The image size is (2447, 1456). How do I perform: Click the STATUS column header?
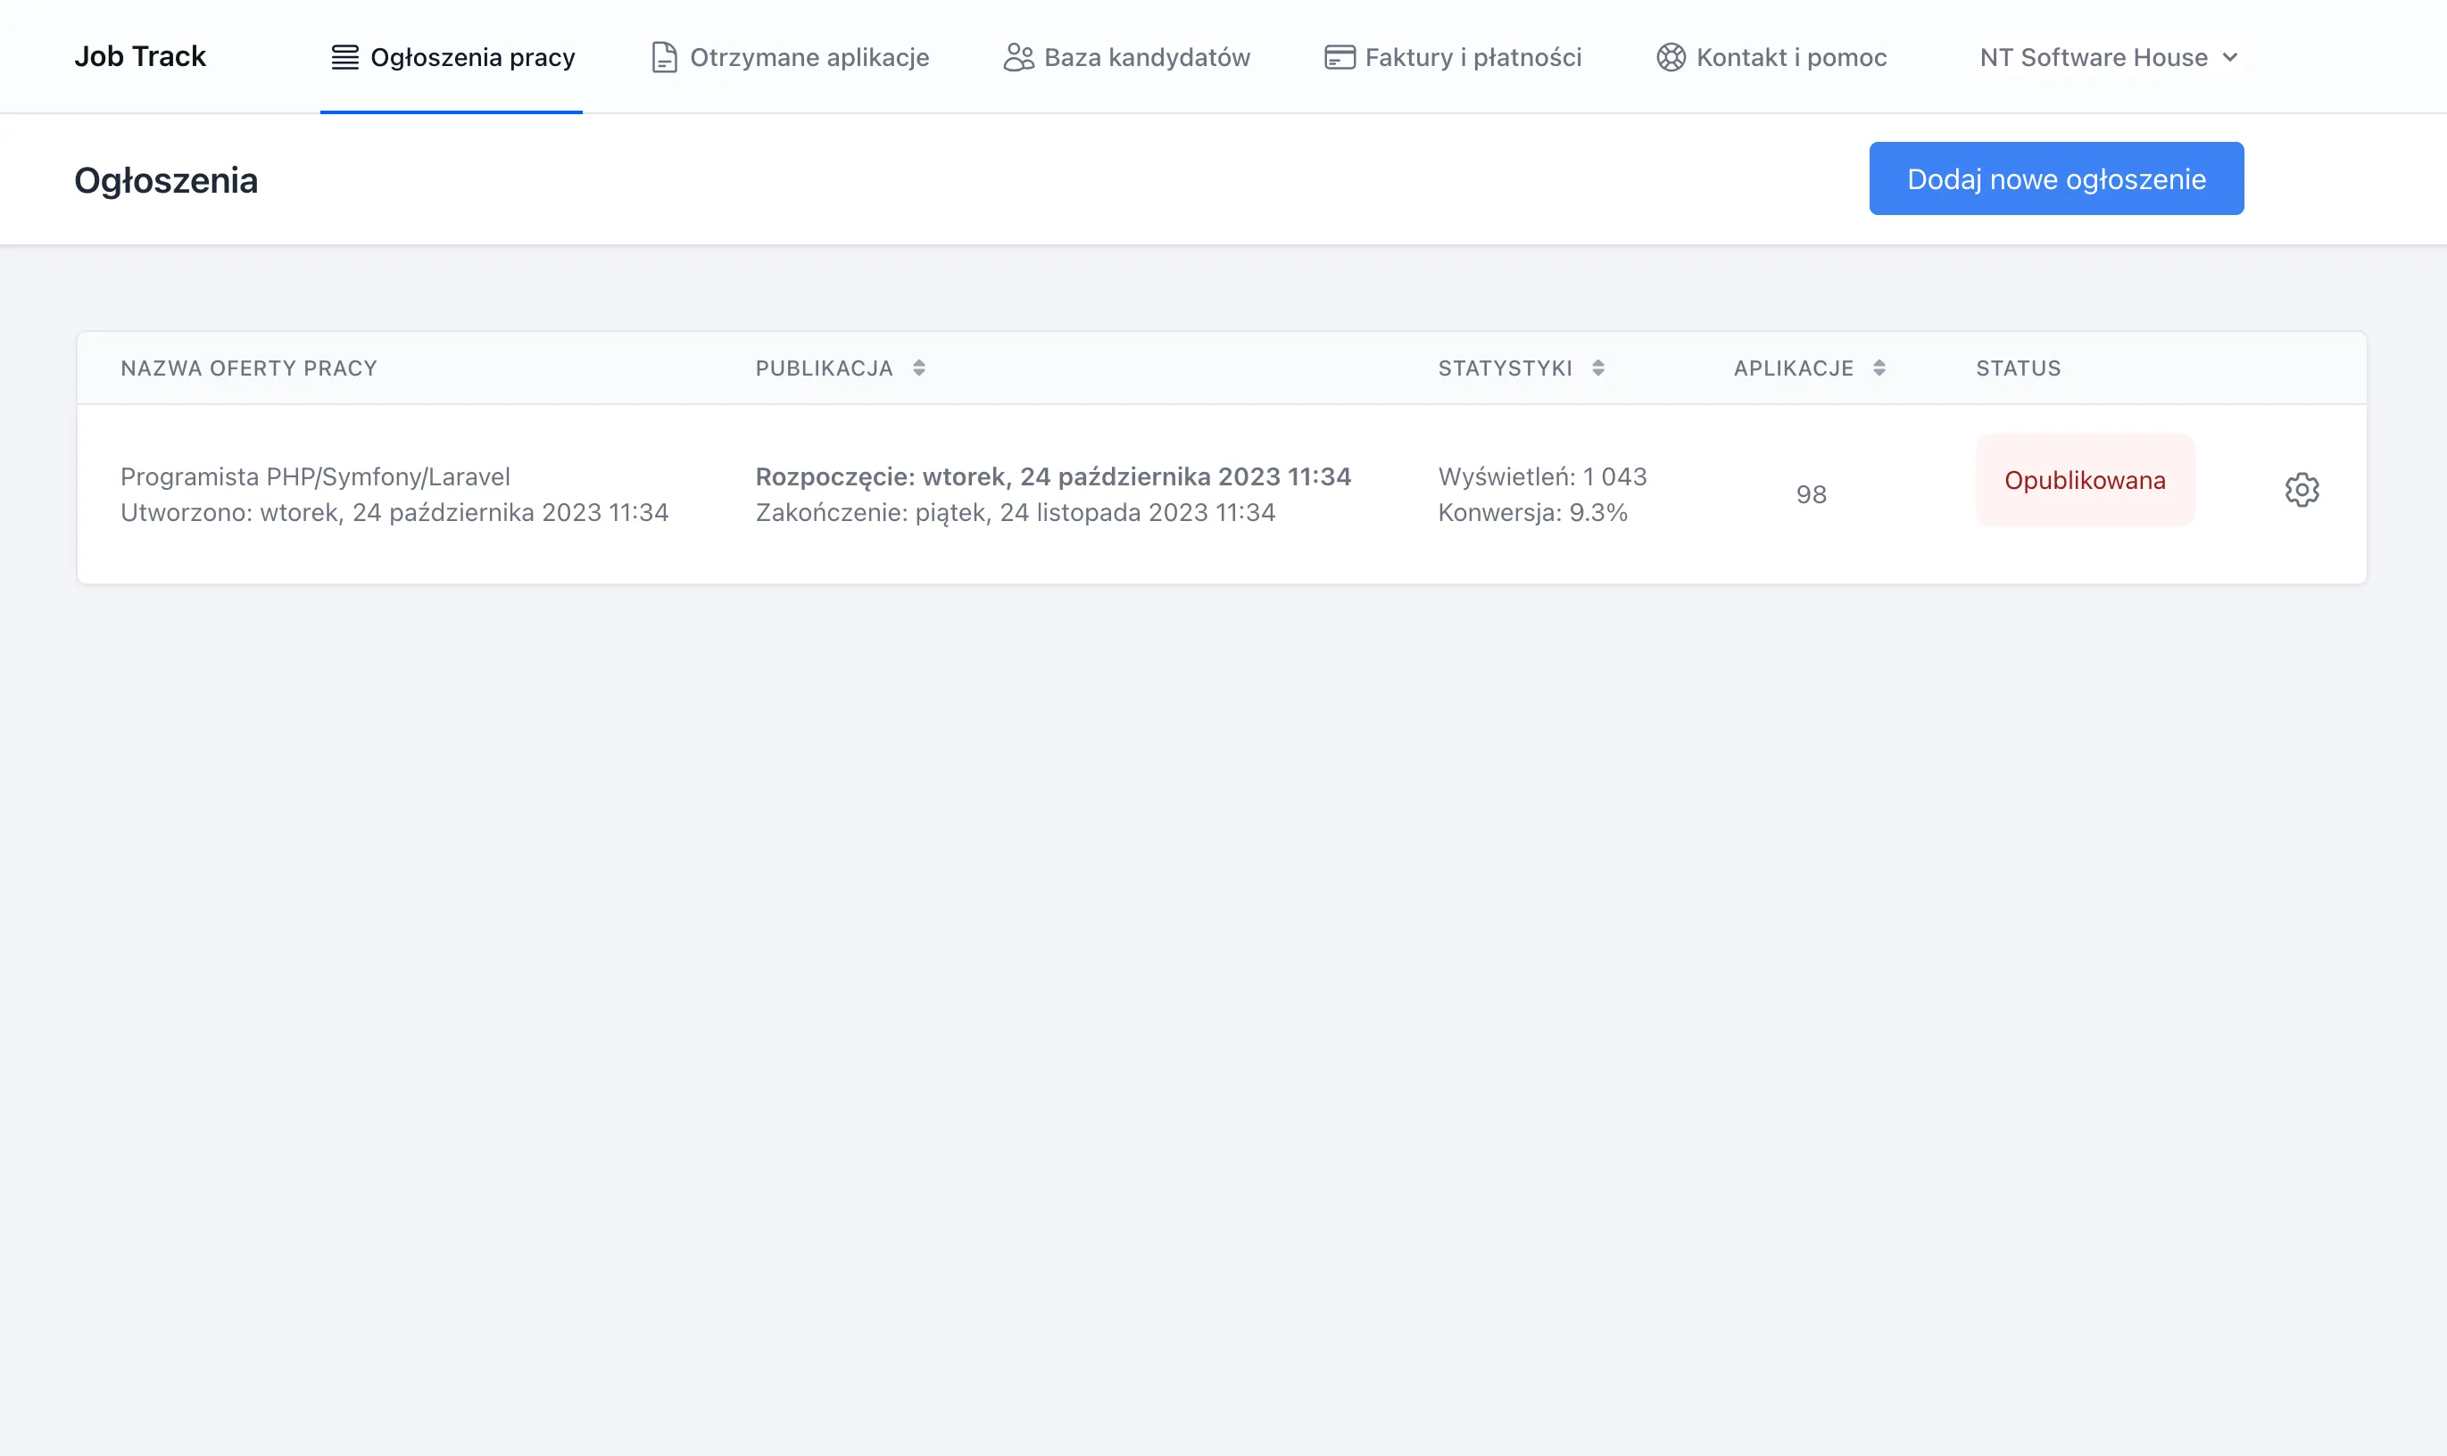[2019, 368]
